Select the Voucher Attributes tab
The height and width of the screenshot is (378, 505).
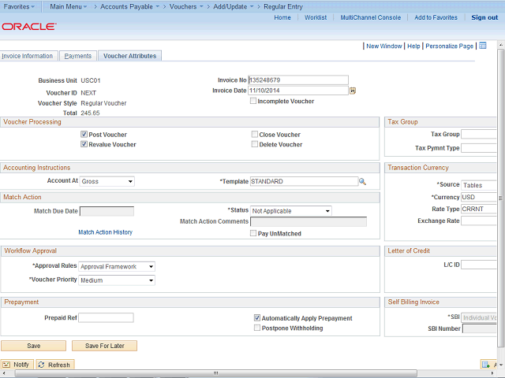[x=129, y=56]
